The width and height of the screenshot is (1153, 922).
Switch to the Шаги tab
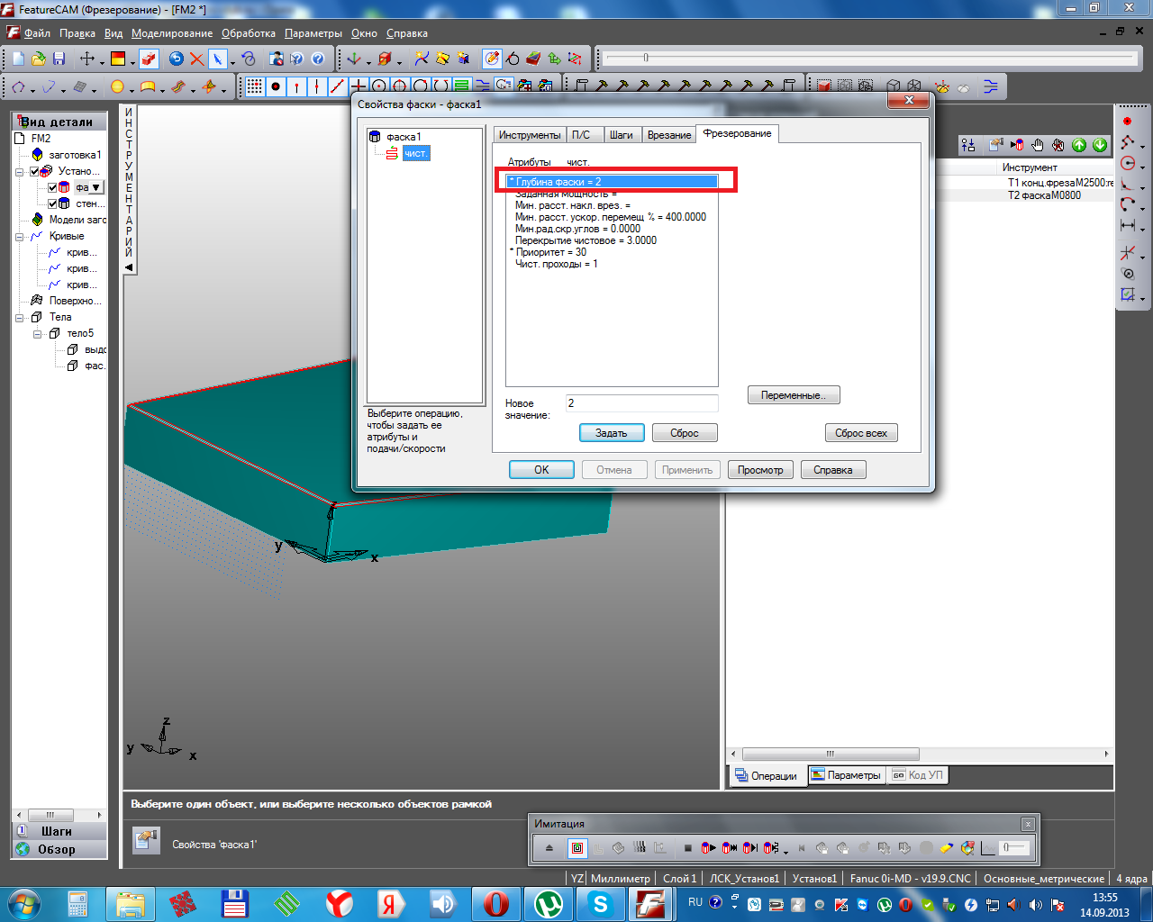tap(622, 135)
